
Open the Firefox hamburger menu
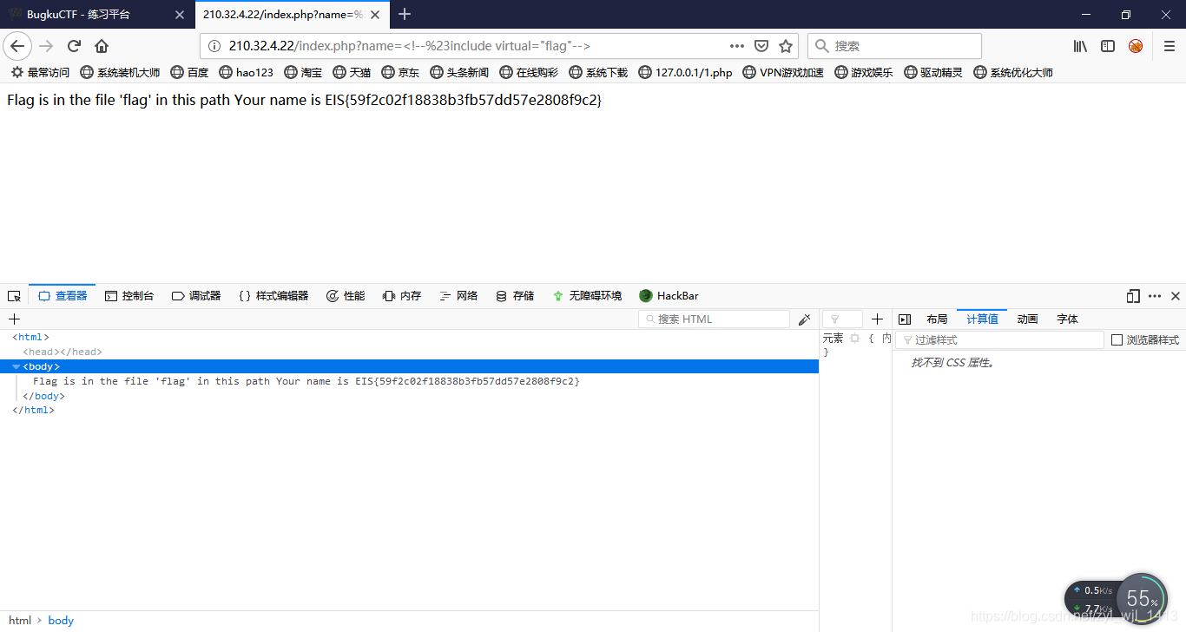coord(1169,46)
